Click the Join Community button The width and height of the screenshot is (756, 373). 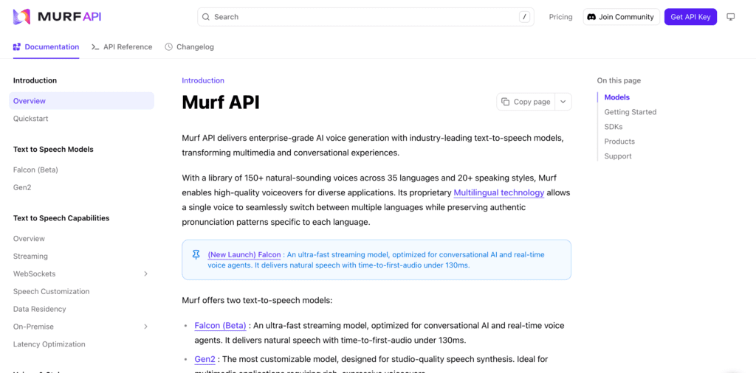(x=622, y=17)
